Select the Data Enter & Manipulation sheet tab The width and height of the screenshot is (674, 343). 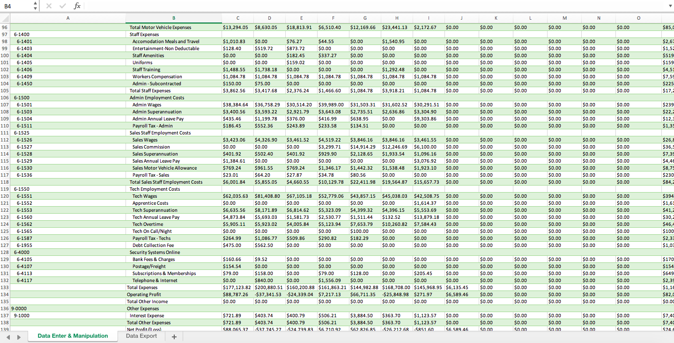click(73, 336)
